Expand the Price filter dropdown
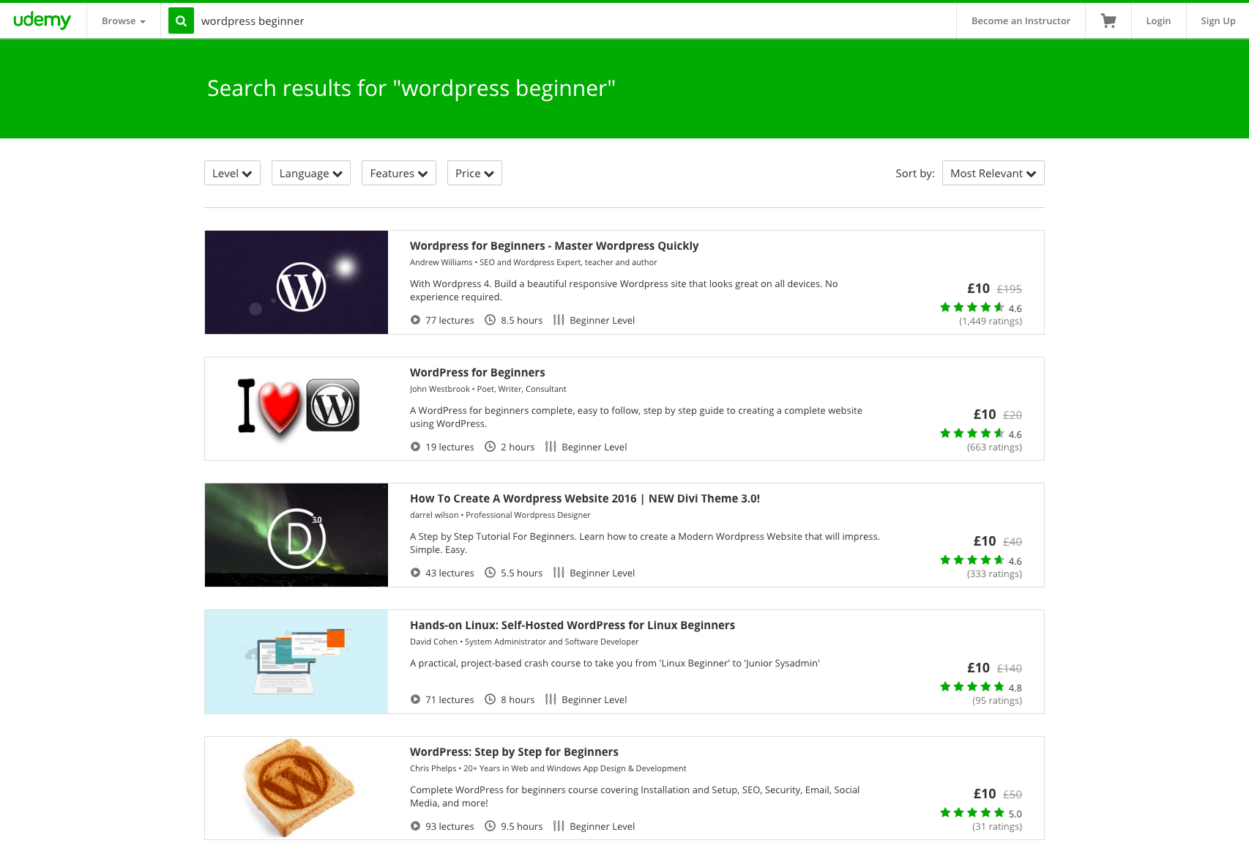The image size is (1249, 854). [x=474, y=173]
